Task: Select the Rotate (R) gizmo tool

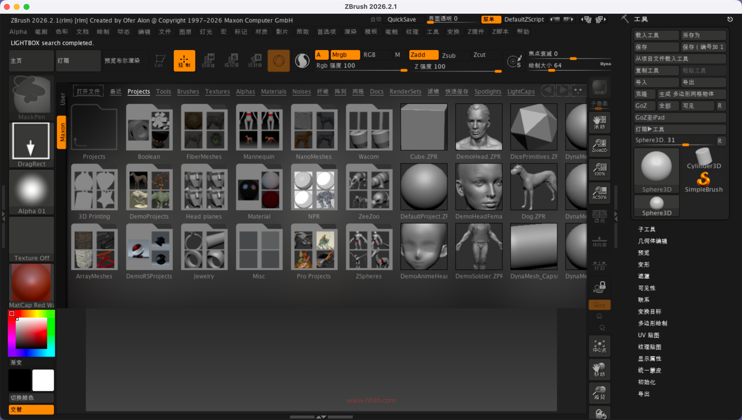Action: tap(255, 61)
